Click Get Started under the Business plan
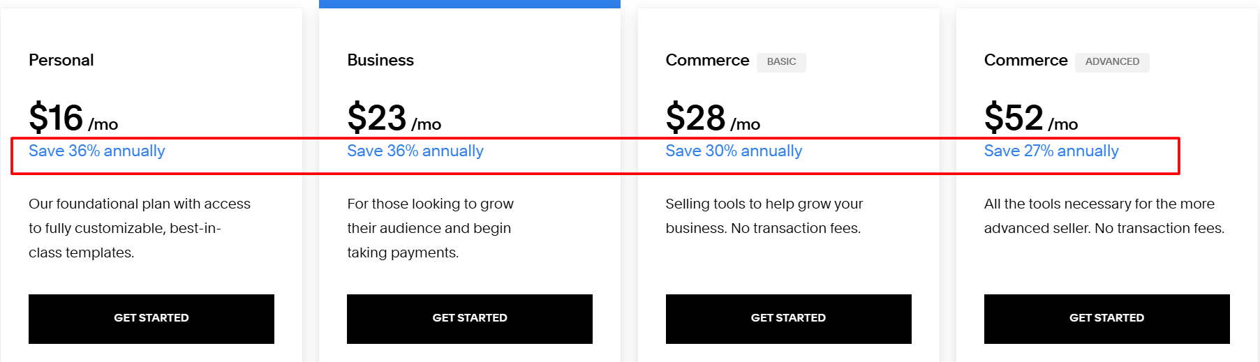 pos(469,318)
